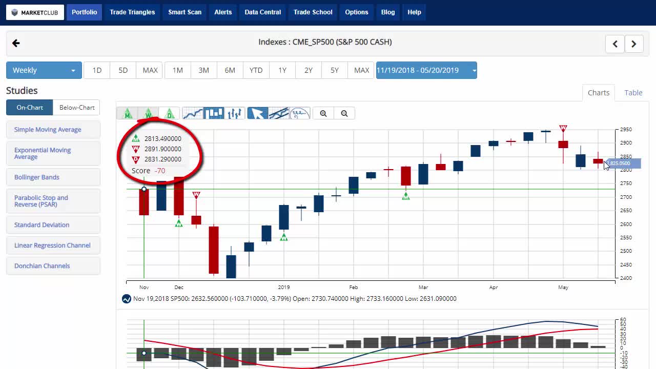Viewport: 656px width, 369px height.
Task: Click the Nov 19, 2018 SP500 data readout
Action: pos(295,299)
